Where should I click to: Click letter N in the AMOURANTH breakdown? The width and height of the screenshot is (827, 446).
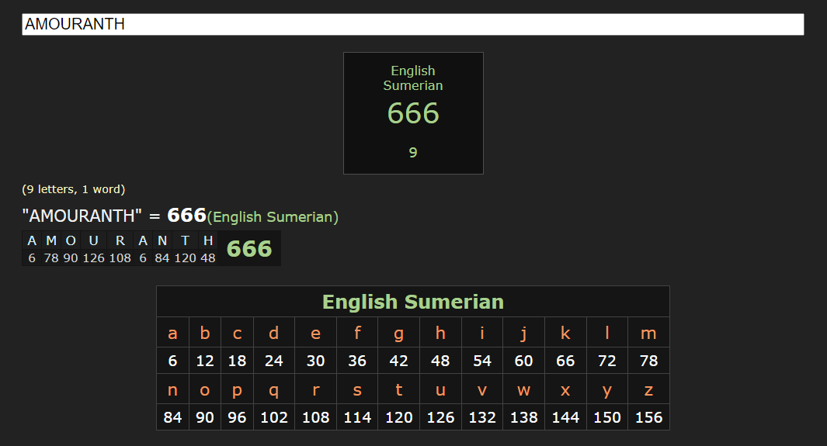(x=162, y=240)
